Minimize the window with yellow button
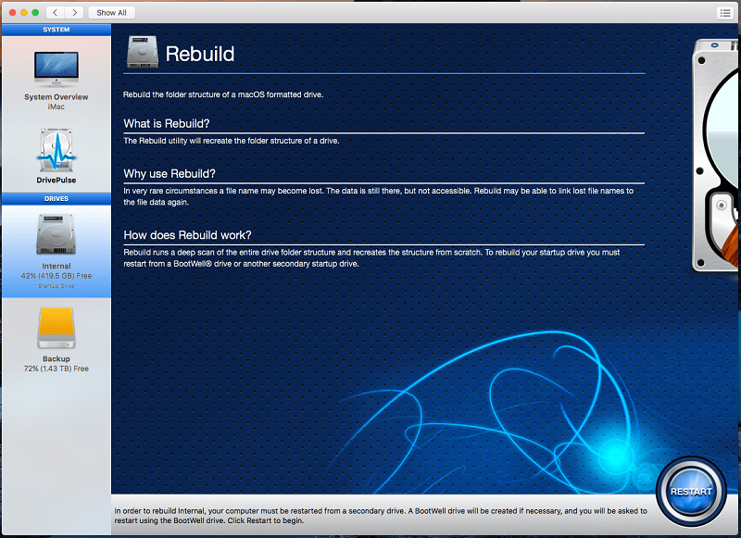741x538 pixels. click(x=24, y=13)
